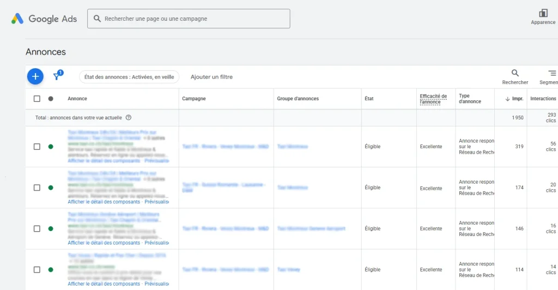
Task: Sort by the État column header
Action: tap(369, 99)
